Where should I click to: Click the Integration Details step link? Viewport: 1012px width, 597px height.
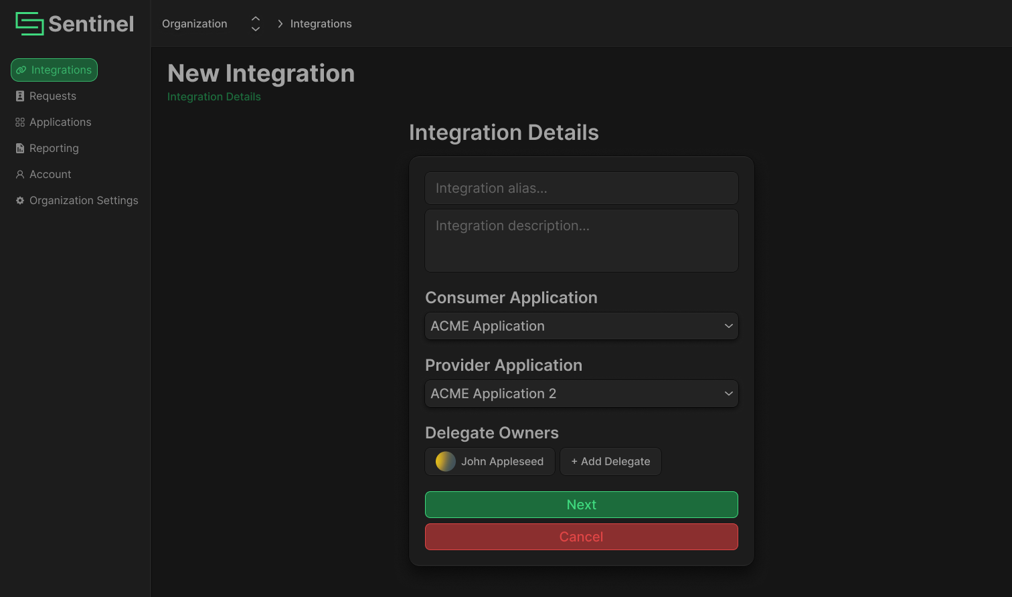tap(214, 96)
